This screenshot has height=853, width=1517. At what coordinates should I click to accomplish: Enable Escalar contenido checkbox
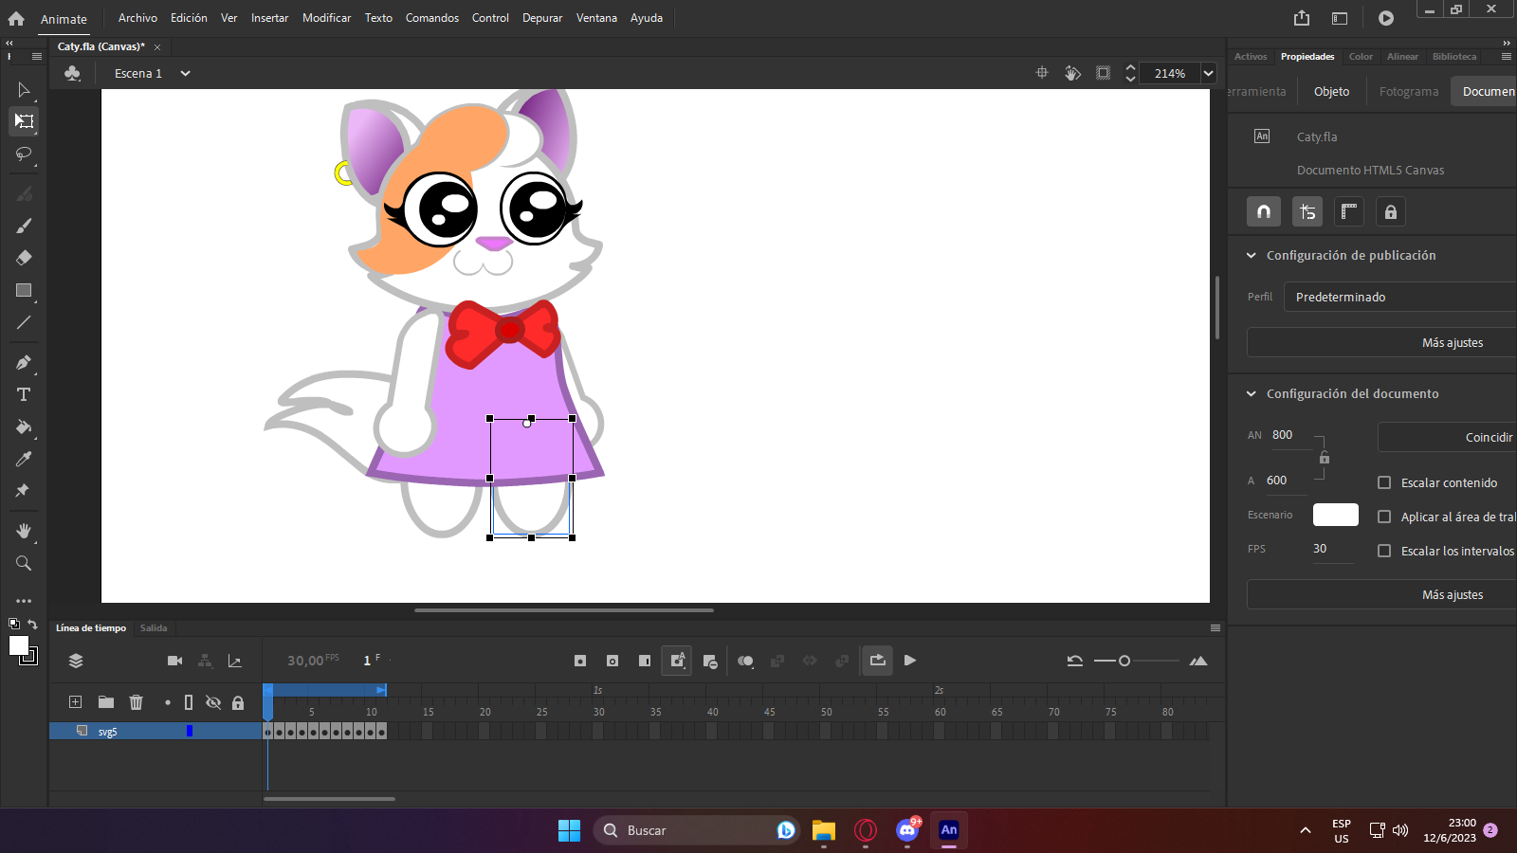1384,482
